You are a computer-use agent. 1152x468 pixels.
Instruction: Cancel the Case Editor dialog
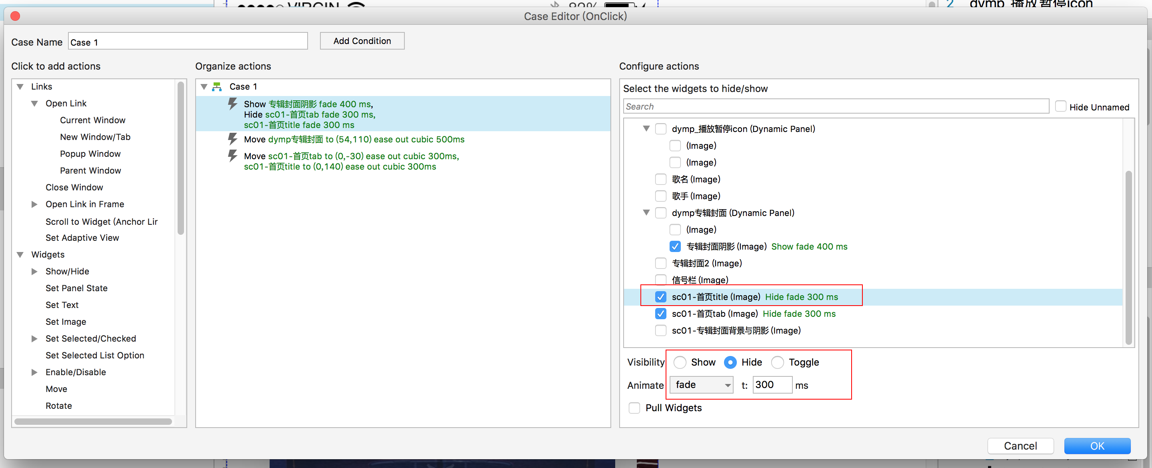1020,446
